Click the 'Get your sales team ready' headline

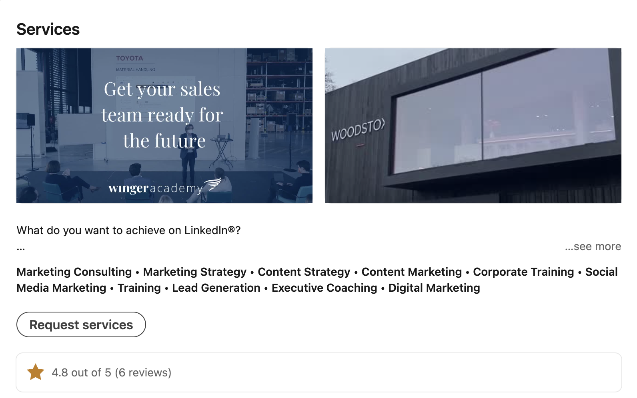pos(162,115)
